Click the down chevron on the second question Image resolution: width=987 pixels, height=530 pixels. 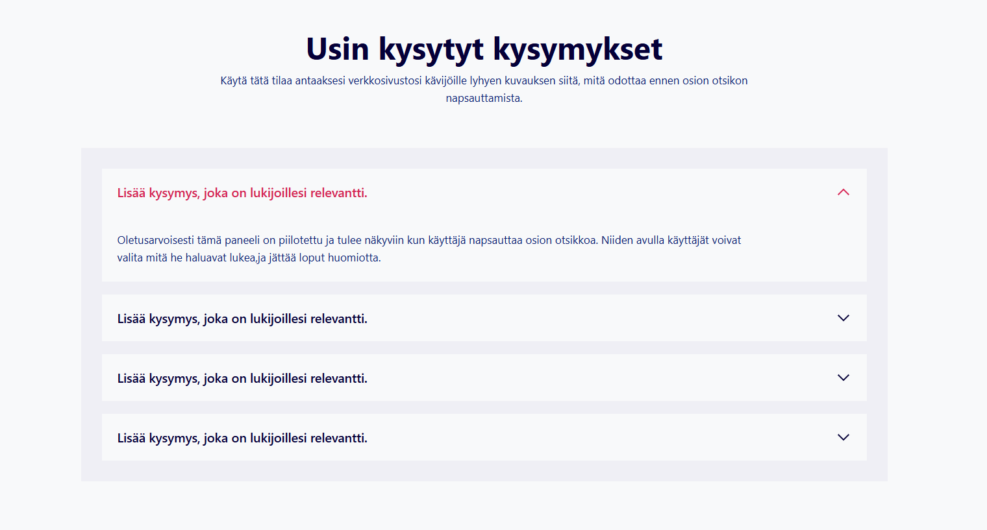pyautogui.click(x=843, y=318)
